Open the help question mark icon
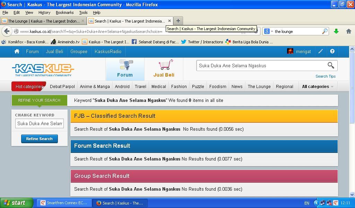The width and height of the screenshot is (355, 208). click(332, 51)
